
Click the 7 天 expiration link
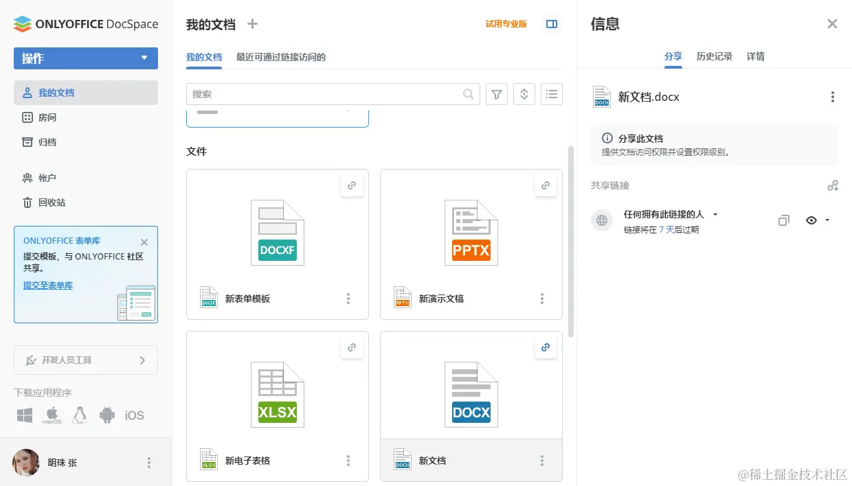(666, 230)
